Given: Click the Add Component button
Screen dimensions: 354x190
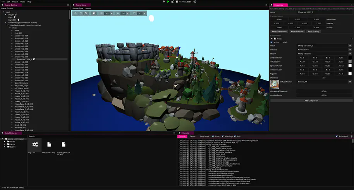Looking at the screenshot, I should click(x=311, y=101).
